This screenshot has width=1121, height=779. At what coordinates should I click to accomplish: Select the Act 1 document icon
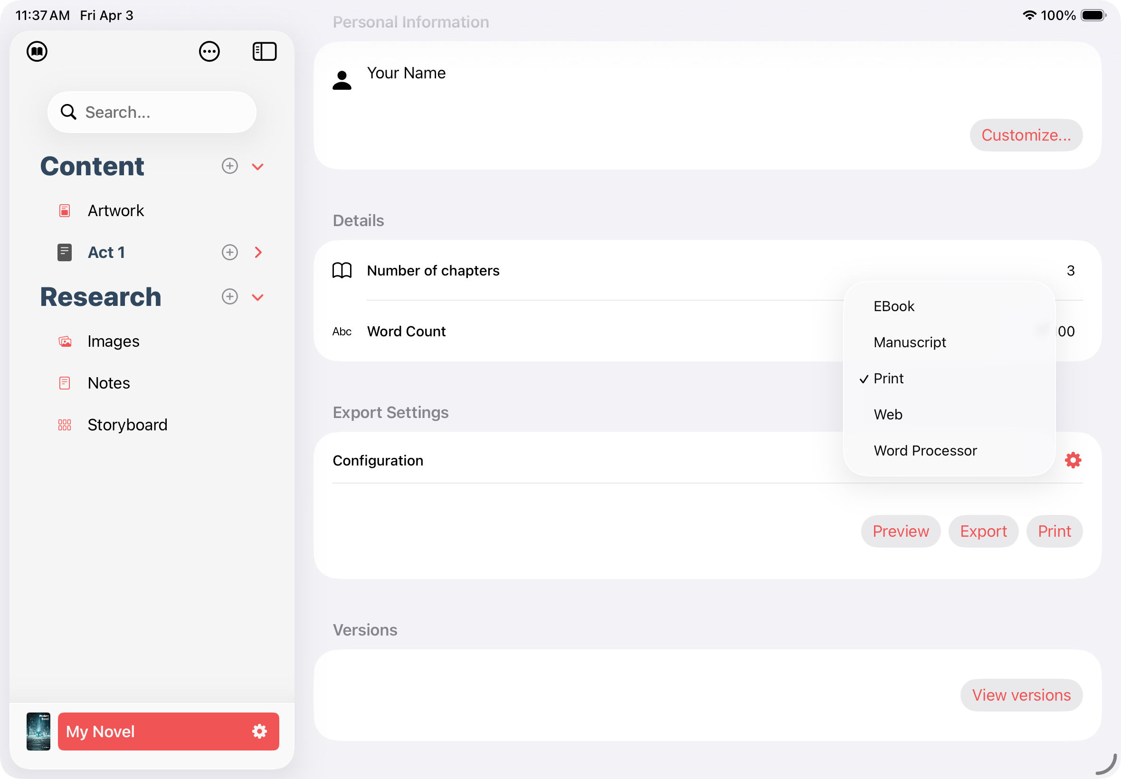tap(65, 252)
